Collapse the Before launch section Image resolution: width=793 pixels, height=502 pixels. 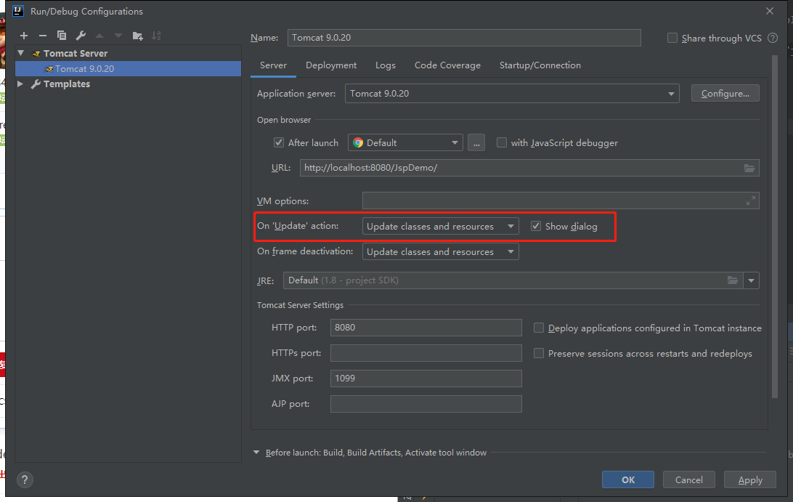pyautogui.click(x=256, y=453)
